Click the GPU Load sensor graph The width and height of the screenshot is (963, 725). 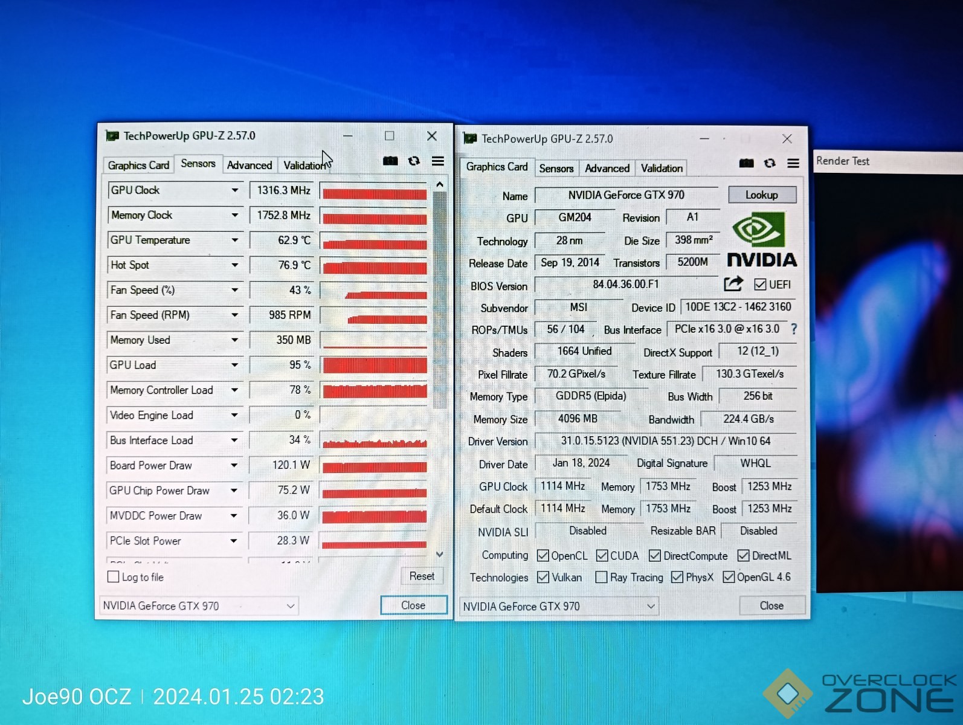click(x=375, y=365)
